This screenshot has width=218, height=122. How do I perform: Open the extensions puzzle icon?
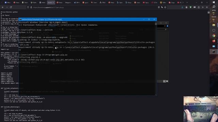(199, 7)
